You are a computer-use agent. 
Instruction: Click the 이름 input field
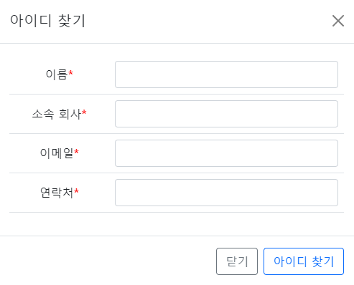click(x=226, y=74)
